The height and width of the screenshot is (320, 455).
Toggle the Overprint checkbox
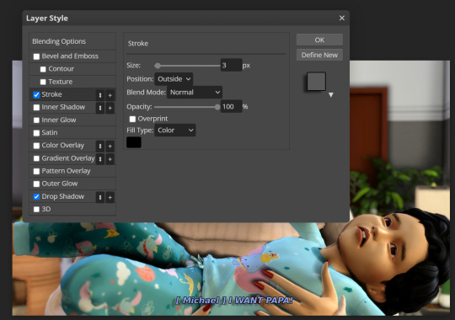tap(132, 119)
